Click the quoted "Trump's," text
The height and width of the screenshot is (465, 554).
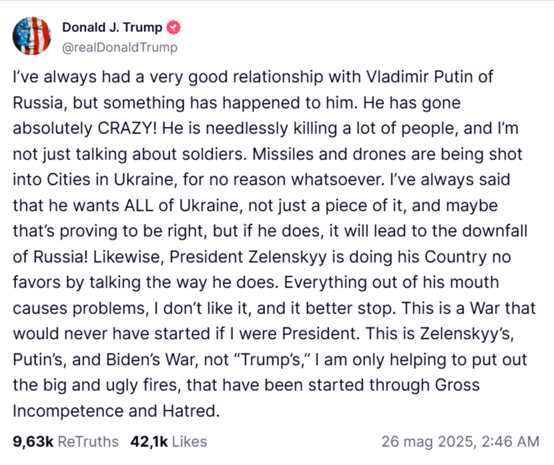click(x=272, y=360)
